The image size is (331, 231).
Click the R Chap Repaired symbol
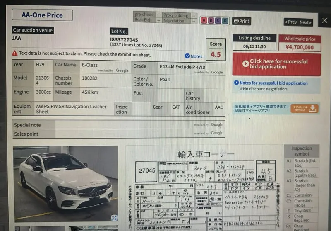click(302, 218)
